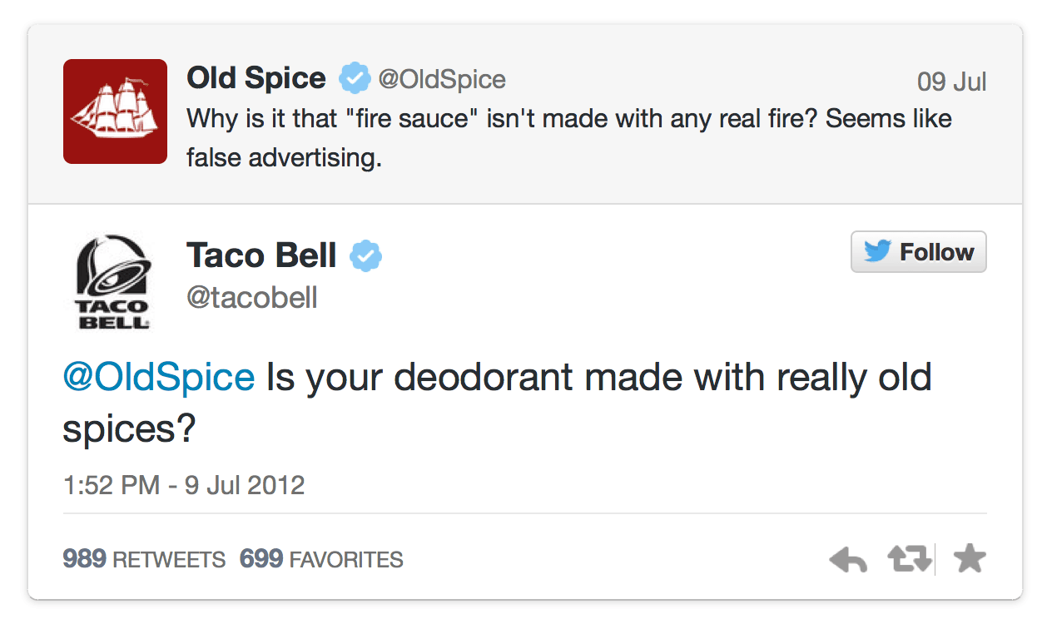Click the "deodorant made with really old spices" text
The image size is (1037, 619).
(x=598, y=379)
